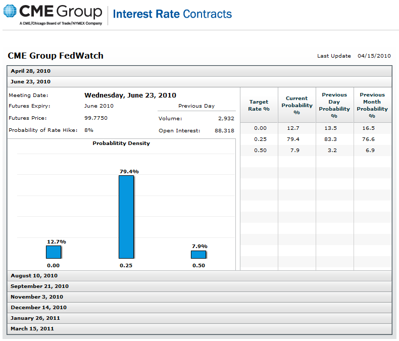The image size is (399, 341).
Task: Select the 0.50 target rate cell
Action: [x=260, y=151]
